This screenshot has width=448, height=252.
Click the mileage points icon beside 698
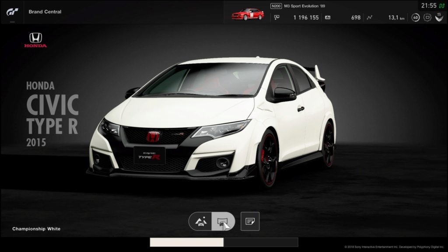[328, 17]
